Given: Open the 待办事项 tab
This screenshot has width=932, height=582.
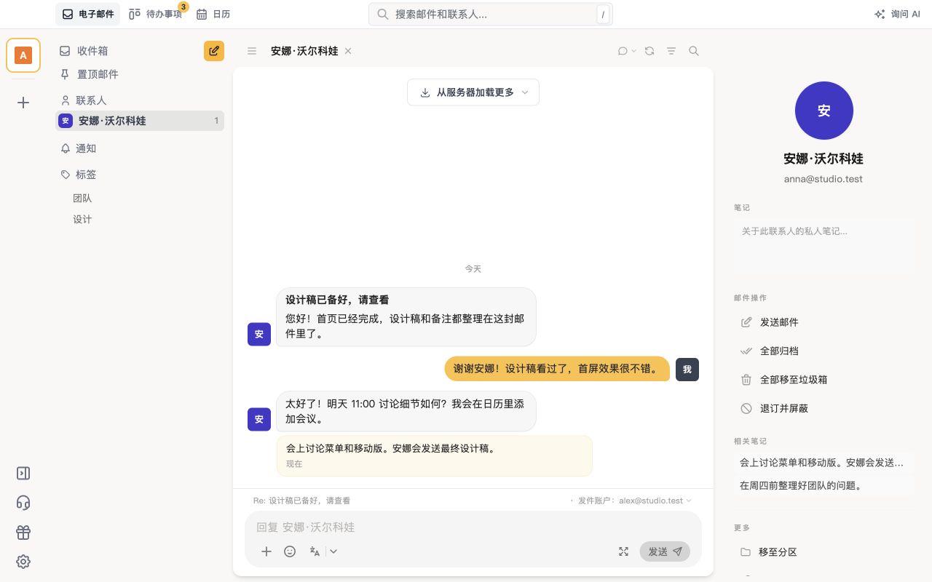Looking at the screenshot, I should click(155, 14).
